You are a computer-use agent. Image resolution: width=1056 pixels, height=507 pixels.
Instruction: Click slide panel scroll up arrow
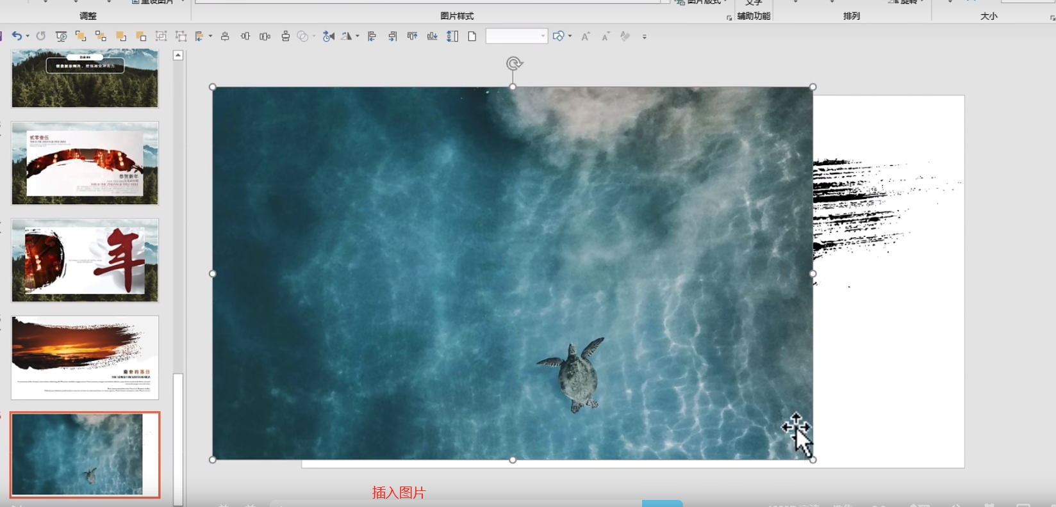coord(178,55)
